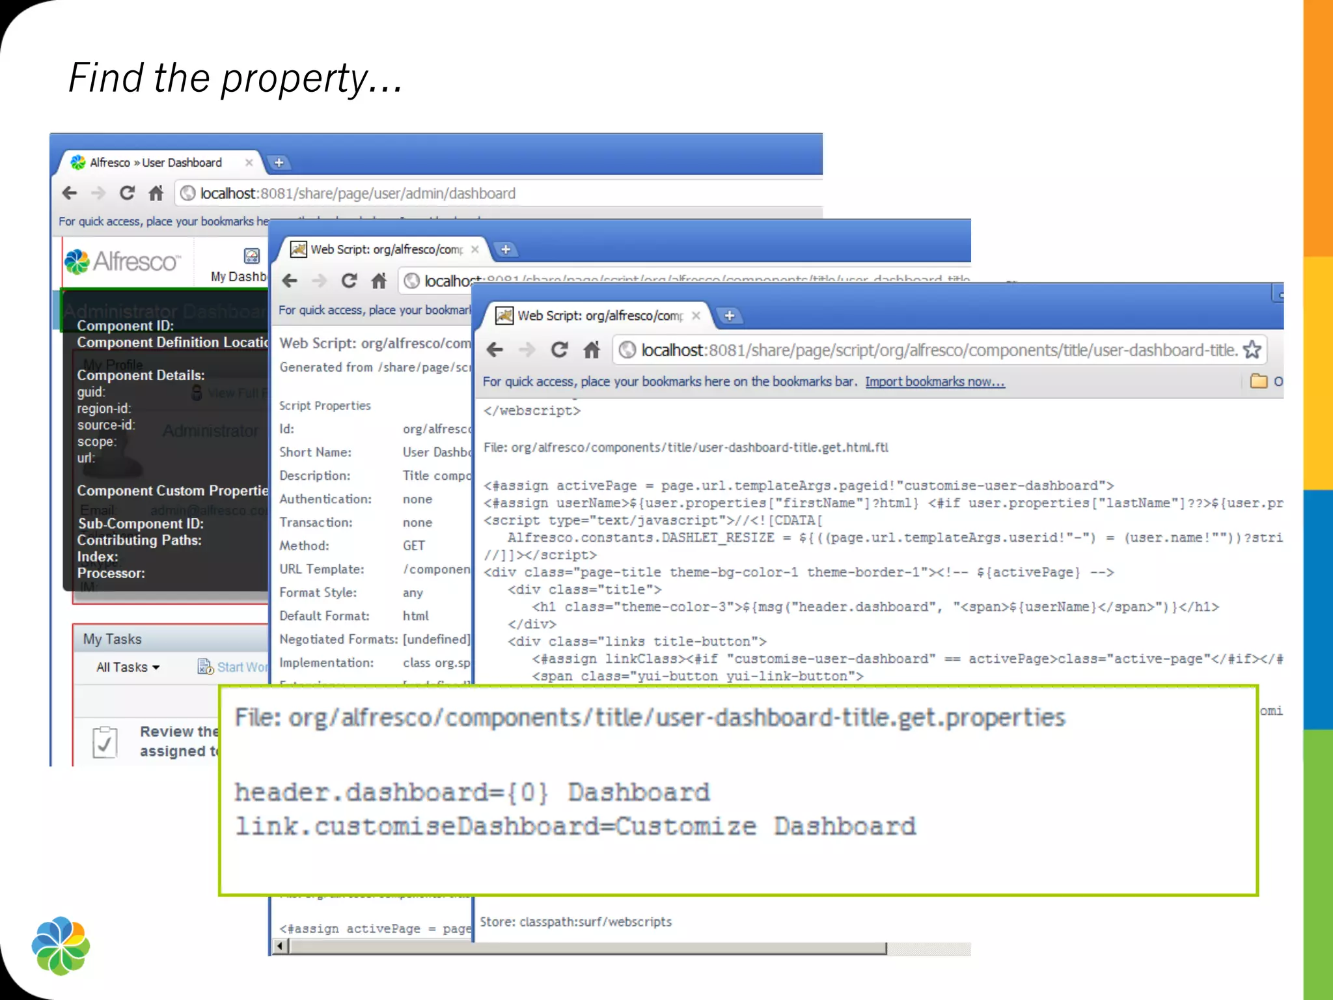Click address bar in front Web Script window

tap(939, 350)
